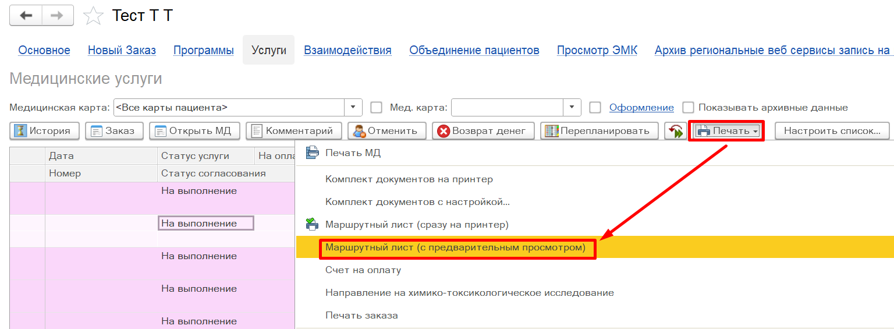Enable Показывать архивные данные checkbox
The image size is (894, 329).
tap(689, 107)
